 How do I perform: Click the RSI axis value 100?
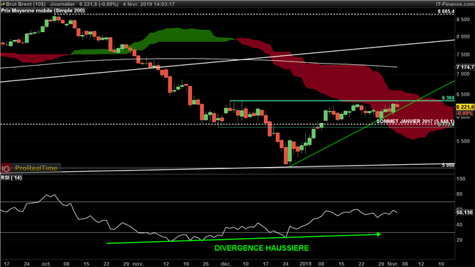(461, 179)
